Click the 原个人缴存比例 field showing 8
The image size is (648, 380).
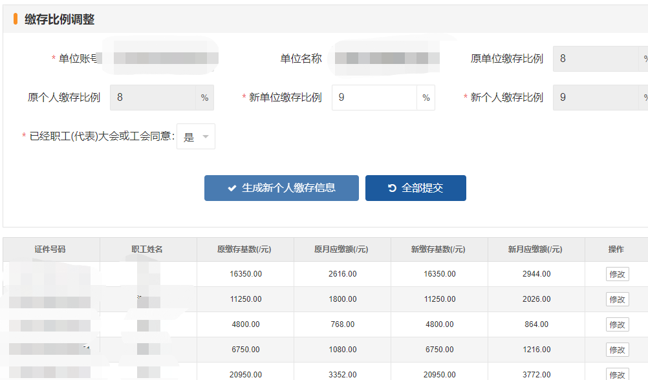pos(153,98)
